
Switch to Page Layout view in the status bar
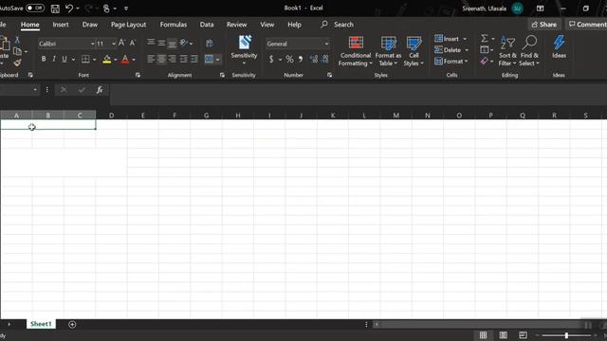504,335
